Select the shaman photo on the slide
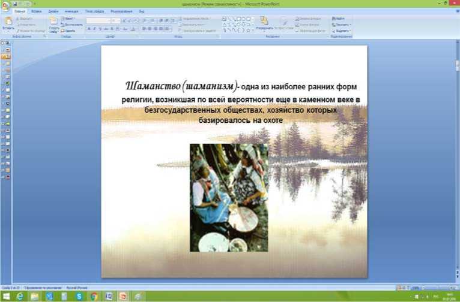Image resolution: width=460 pixels, height=302 pixels. tap(229, 198)
